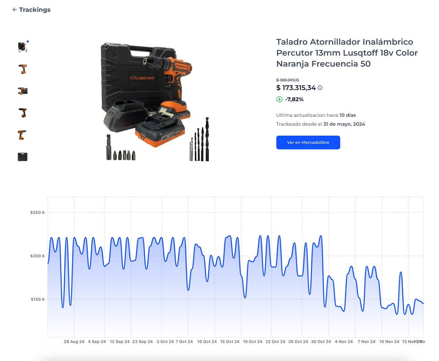Click the 28 Aug 24 date label
Viewport: 439px width, 361px height.
(x=74, y=342)
